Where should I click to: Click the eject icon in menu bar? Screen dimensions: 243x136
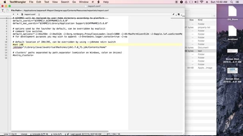tap(207, 2)
